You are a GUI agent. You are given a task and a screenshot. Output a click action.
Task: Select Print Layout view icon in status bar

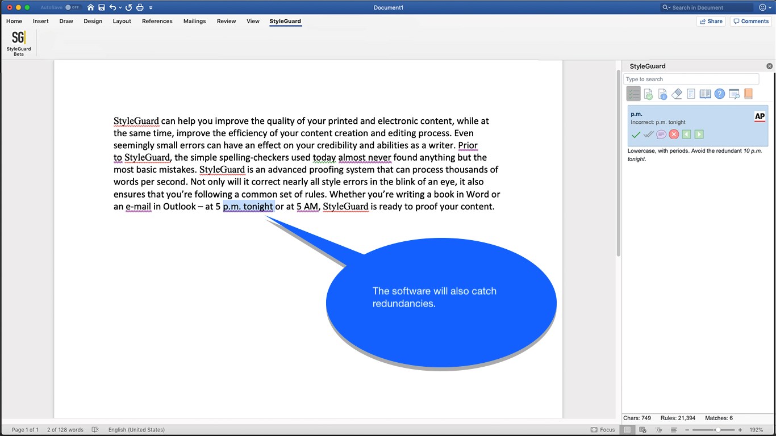tap(627, 430)
